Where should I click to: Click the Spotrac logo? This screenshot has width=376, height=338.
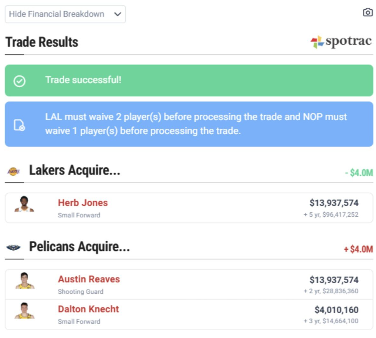[x=341, y=42]
